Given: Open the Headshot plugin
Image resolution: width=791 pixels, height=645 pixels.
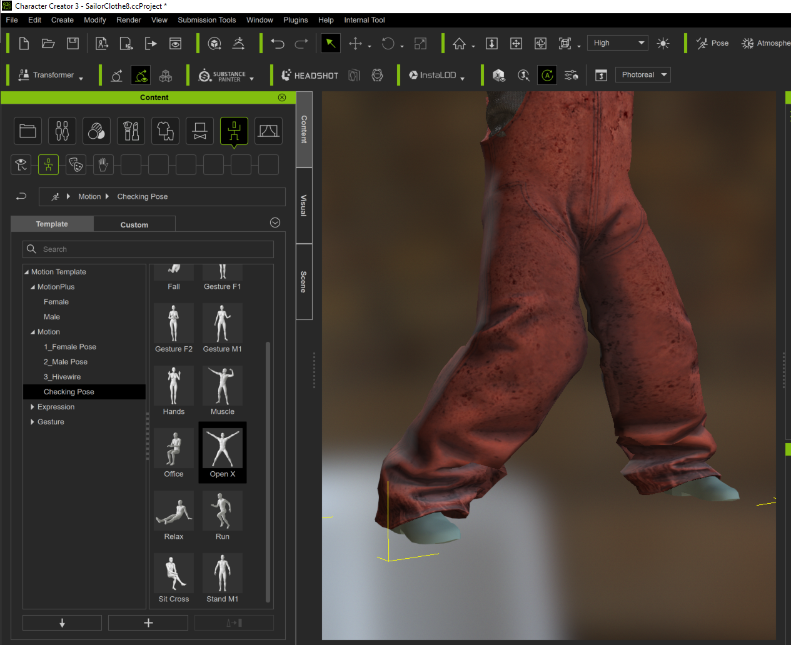Looking at the screenshot, I should [310, 75].
